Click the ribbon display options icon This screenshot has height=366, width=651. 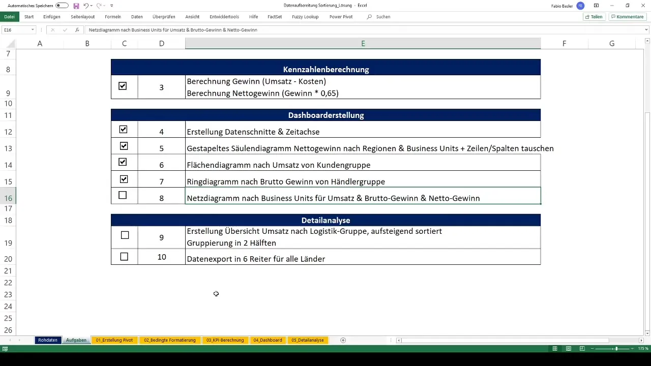click(x=596, y=6)
